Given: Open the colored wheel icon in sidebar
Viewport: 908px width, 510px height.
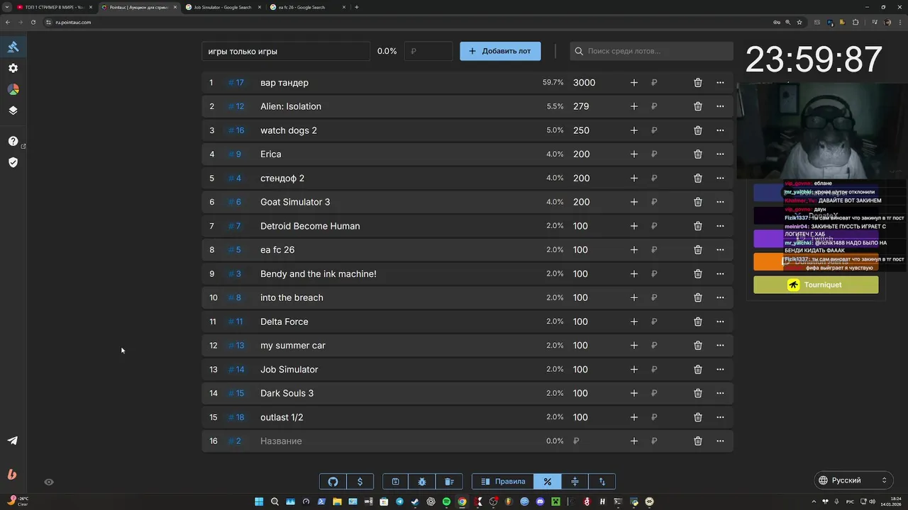Looking at the screenshot, I should [13, 89].
